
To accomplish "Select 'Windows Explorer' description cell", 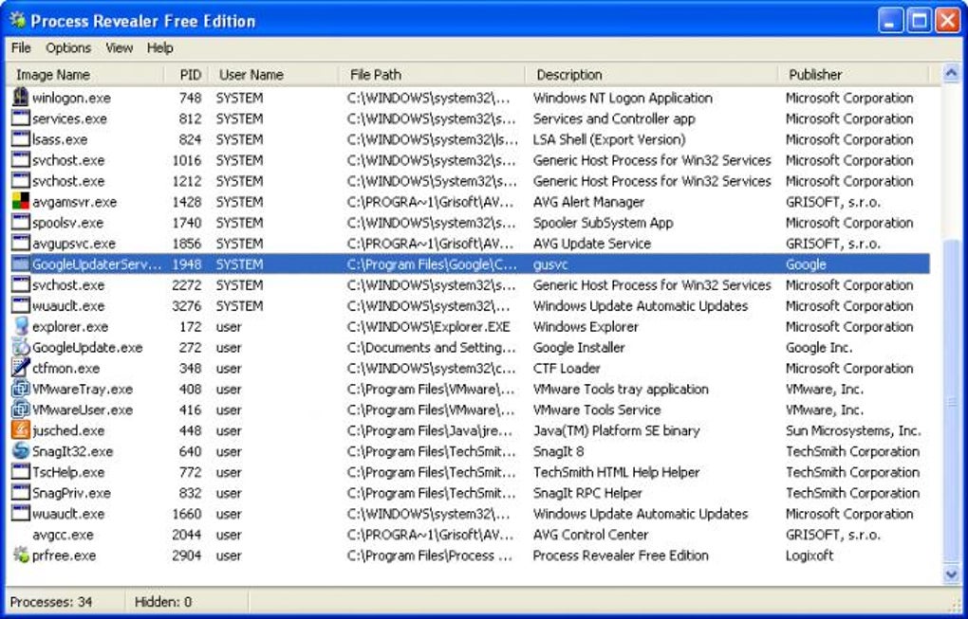I will (586, 326).
